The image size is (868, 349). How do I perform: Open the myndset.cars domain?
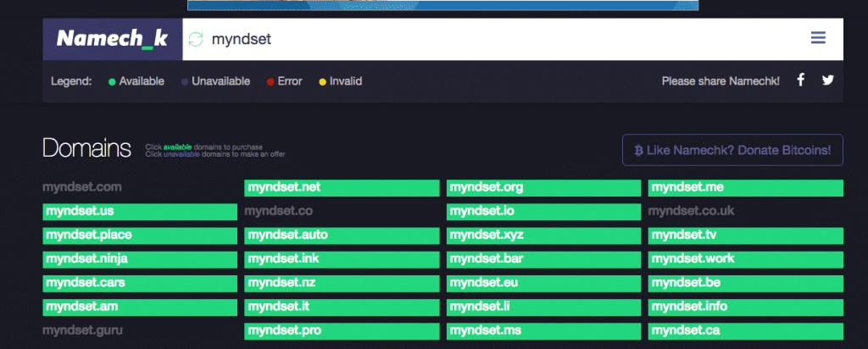point(140,283)
